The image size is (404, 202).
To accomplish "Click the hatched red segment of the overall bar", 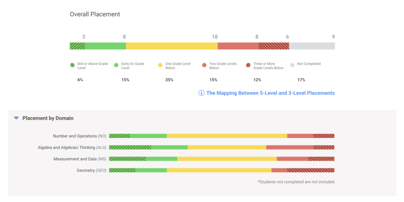I will (273, 46).
